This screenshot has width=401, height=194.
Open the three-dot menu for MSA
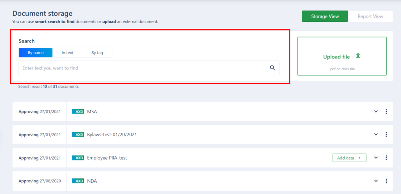386,111
